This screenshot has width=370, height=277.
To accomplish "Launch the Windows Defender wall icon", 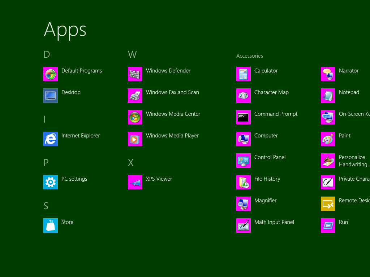I will pyautogui.click(x=135, y=74).
